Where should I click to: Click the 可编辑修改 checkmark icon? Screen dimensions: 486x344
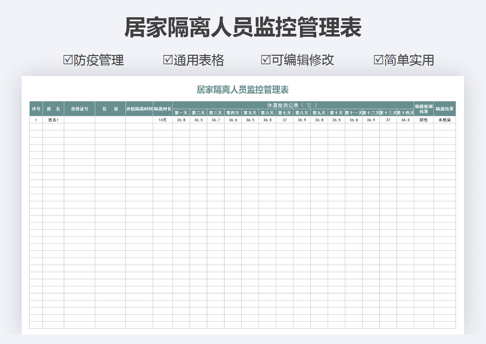click(x=265, y=59)
